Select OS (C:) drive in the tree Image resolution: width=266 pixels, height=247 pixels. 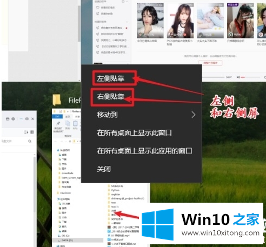63,236
